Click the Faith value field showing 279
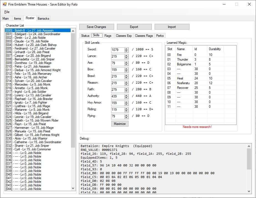 tap(118, 90)
